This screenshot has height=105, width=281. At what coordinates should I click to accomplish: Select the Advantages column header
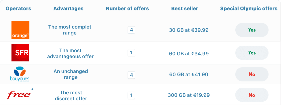[68, 8]
